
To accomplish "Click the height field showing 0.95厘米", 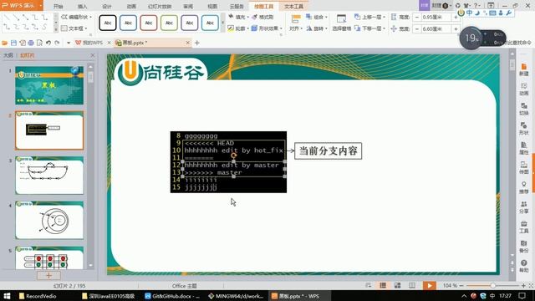I will coord(436,17).
